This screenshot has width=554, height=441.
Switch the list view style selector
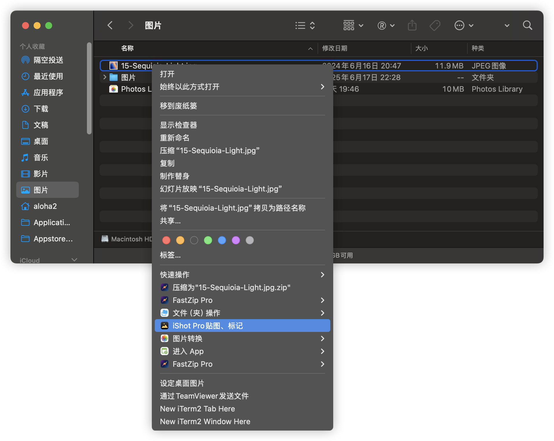[x=305, y=26]
